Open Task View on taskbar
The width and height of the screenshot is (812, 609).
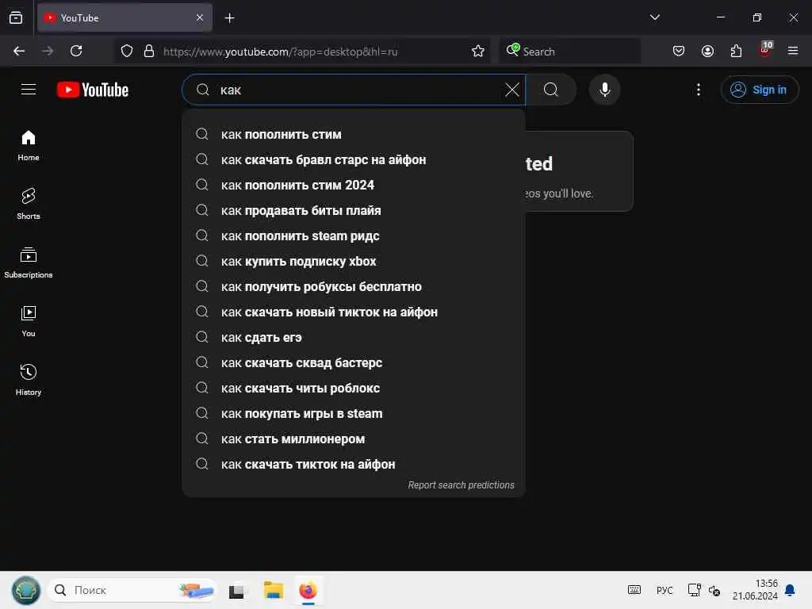point(236,591)
